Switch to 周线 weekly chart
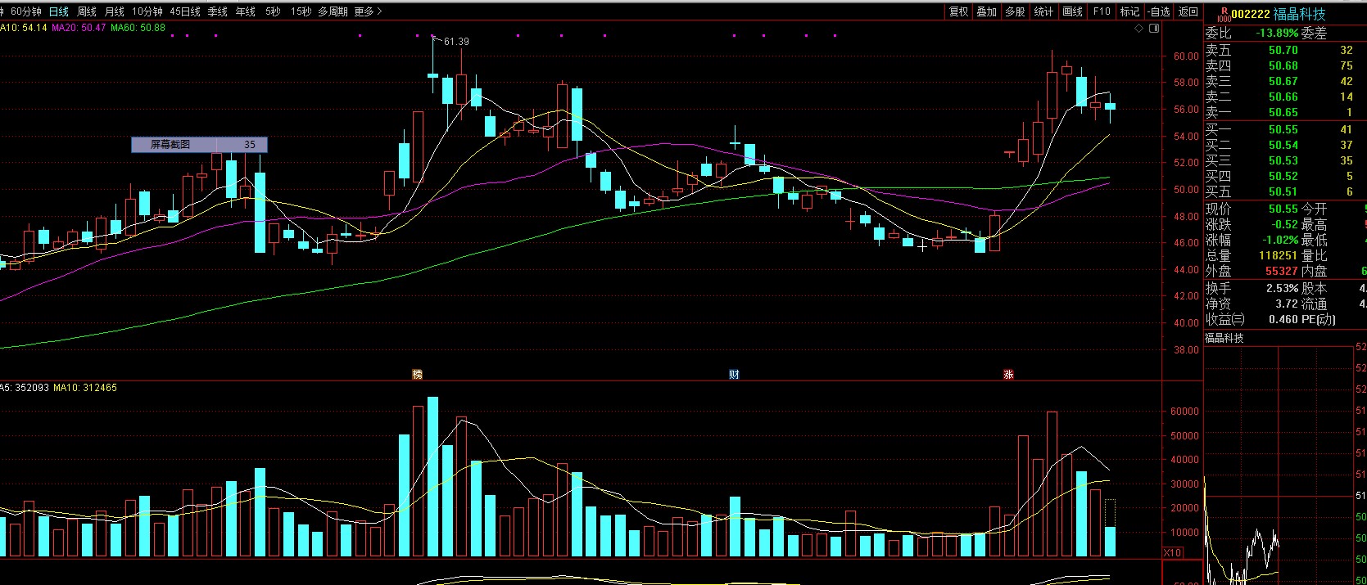The width and height of the screenshot is (1367, 585). tap(87, 11)
